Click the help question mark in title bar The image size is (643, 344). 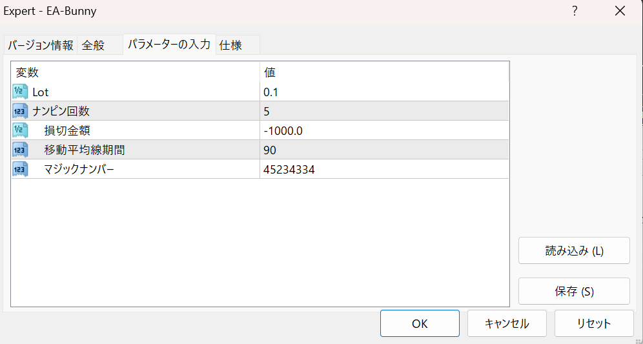[575, 11]
